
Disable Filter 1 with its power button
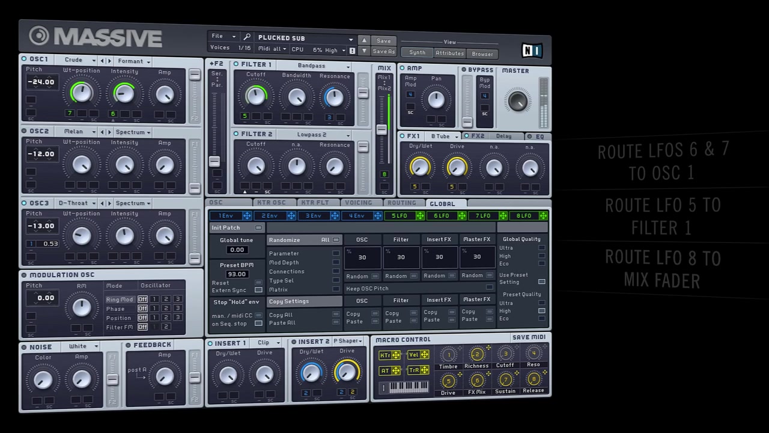236,64
